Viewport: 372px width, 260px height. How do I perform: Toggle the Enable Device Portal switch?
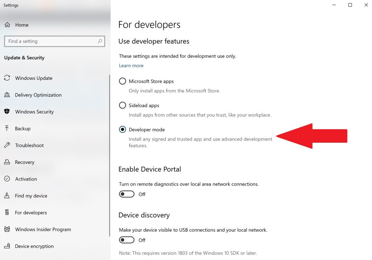[127, 194]
